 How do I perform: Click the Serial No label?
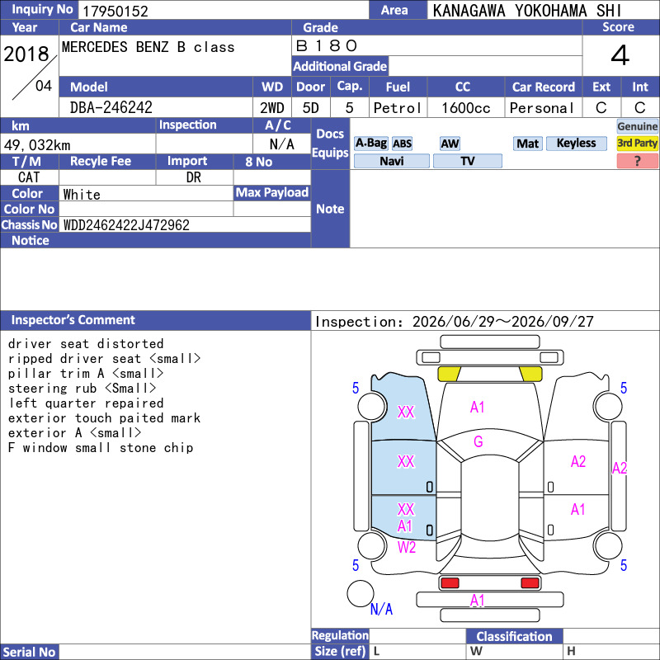[x=29, y=652]
